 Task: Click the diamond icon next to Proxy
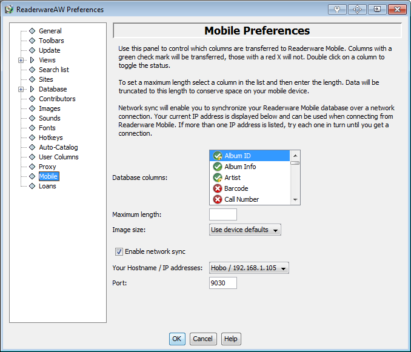[32, 167]
